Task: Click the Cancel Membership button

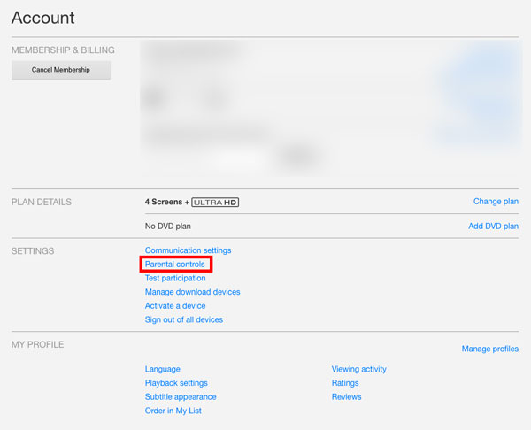Action: (61, 70)
